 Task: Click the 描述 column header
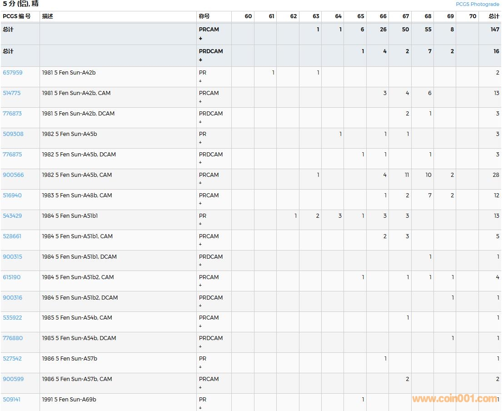coord(48,16)
